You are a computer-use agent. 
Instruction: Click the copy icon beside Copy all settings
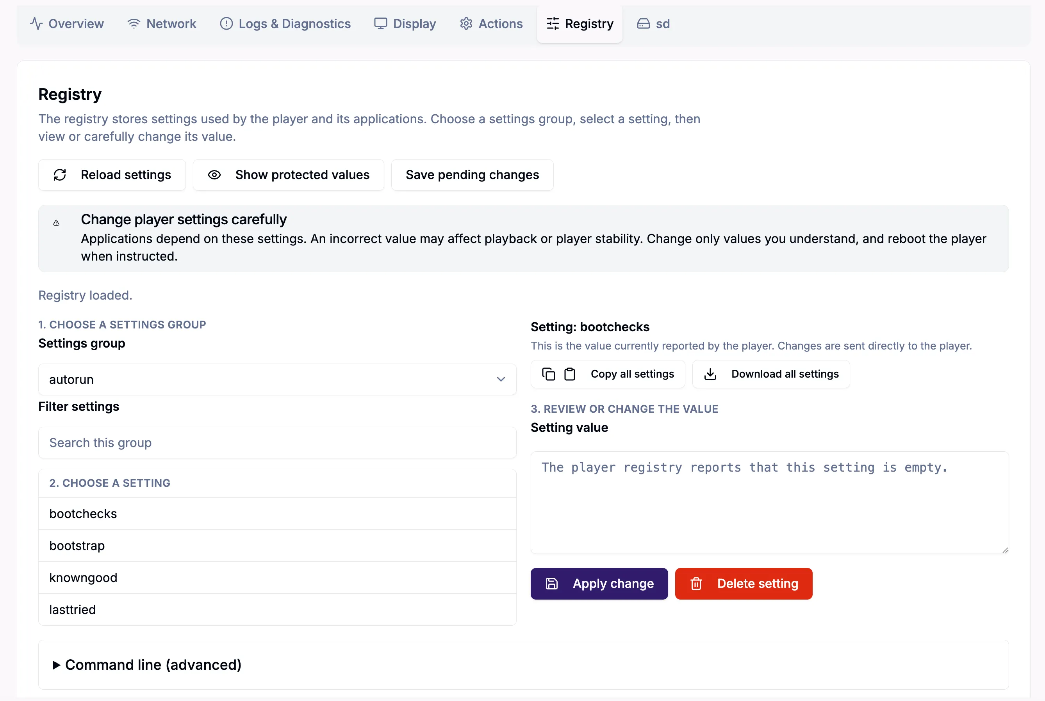tap(548, 374)
